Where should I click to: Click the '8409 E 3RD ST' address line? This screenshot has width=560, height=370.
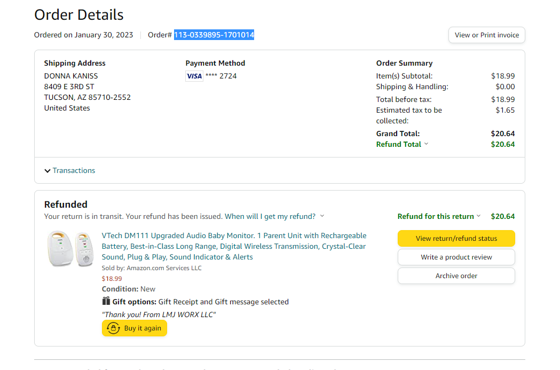(69, 87)
